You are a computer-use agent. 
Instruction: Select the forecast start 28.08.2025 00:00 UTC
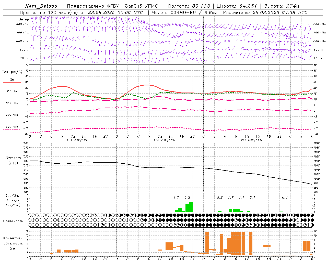point(115,12)
